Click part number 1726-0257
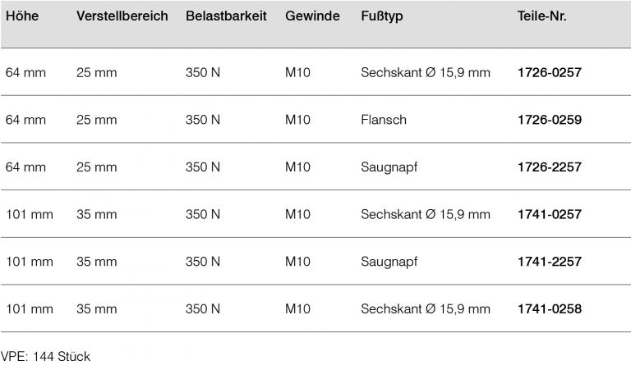 (550, 72)
